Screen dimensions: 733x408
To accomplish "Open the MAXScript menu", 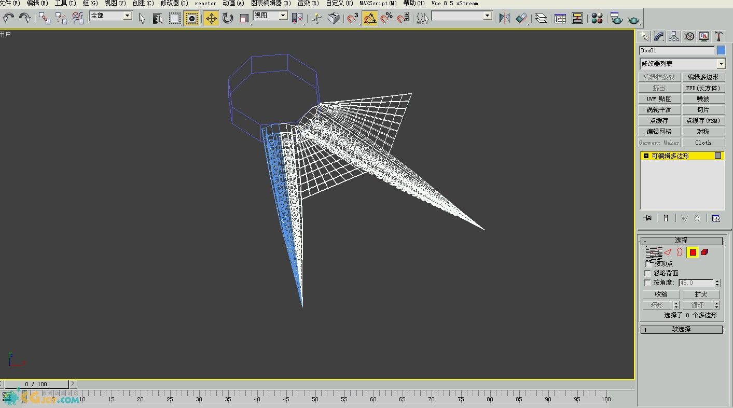I will coord(378,3).
